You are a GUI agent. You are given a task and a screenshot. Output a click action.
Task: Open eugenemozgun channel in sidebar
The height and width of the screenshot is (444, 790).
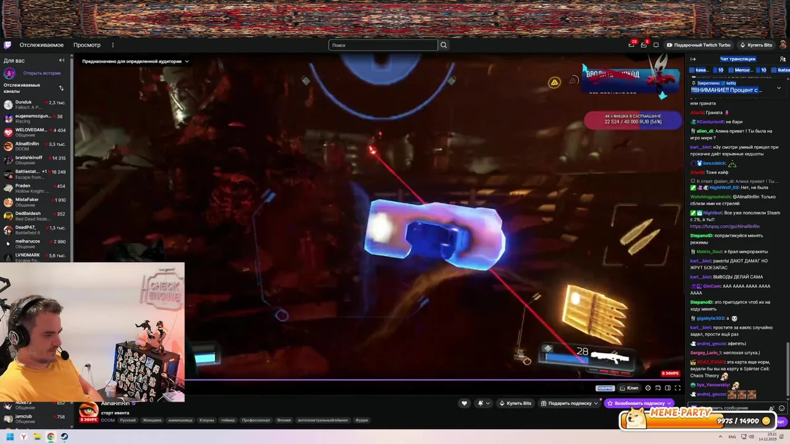(x=36, y=118)
